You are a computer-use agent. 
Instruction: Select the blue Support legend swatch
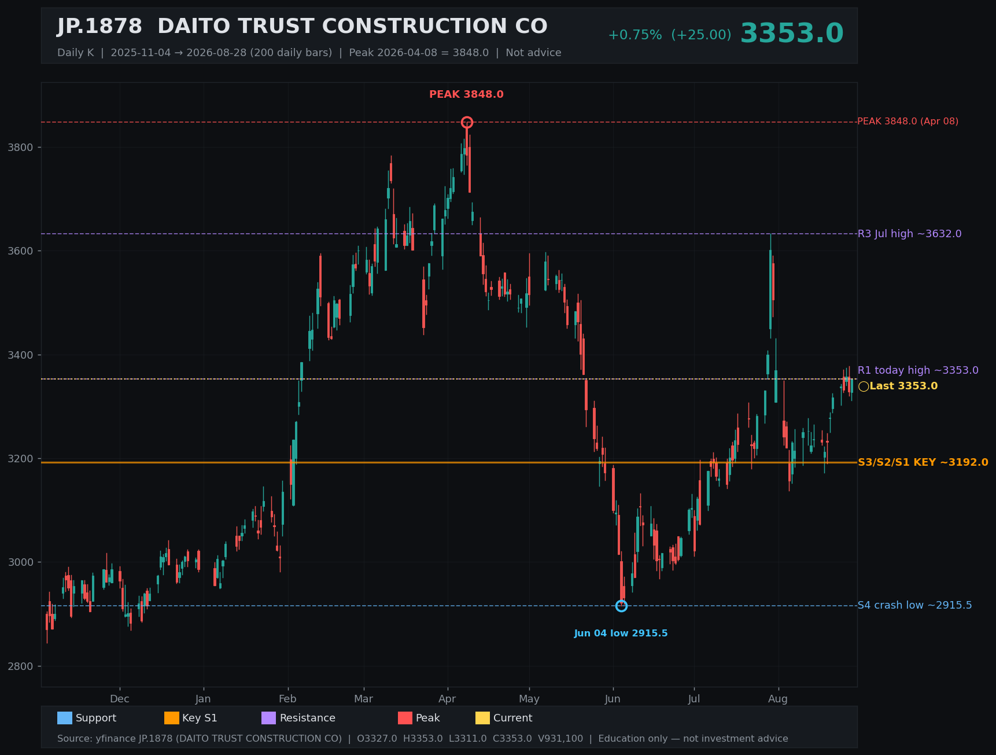[65, 718]
